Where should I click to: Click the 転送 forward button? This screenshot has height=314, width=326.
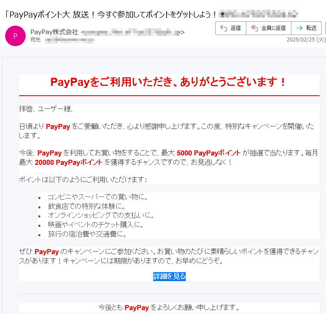pyautogui.click(x=306, y=28)
